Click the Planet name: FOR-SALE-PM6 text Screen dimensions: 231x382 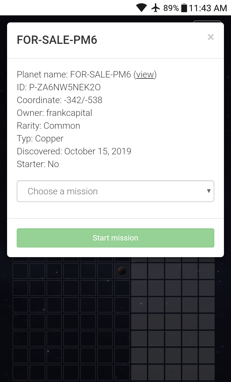74,75
